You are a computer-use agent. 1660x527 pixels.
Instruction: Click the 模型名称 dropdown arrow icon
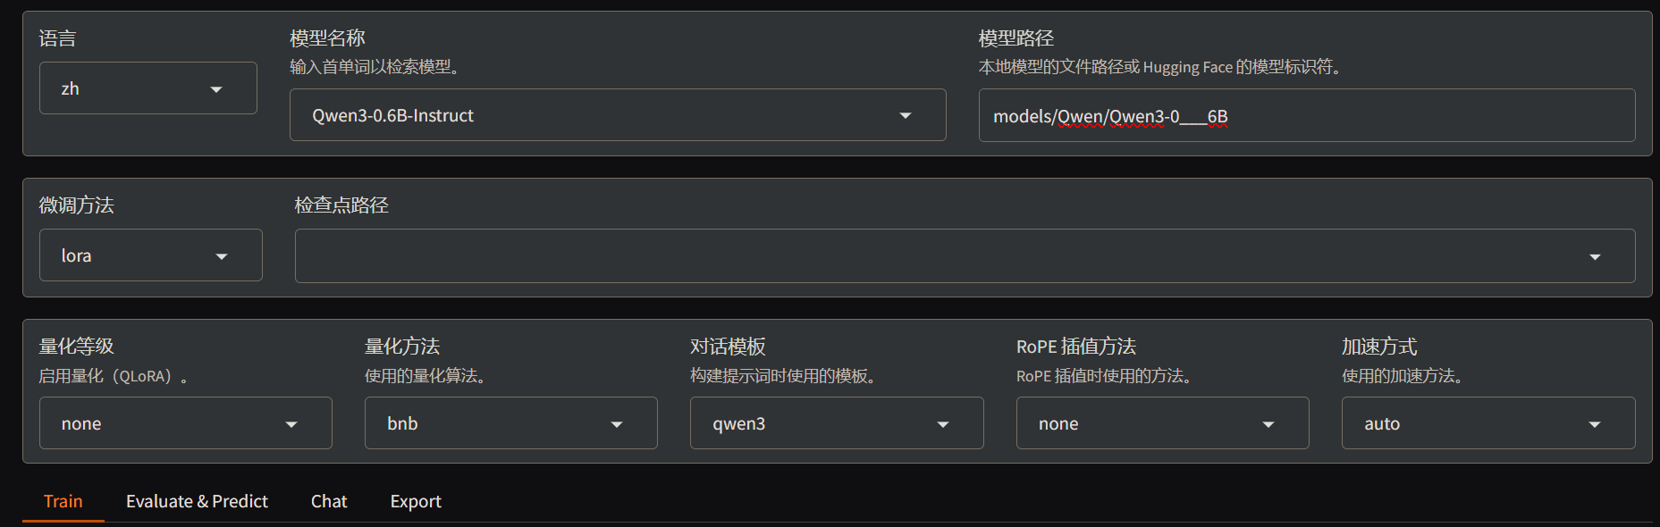906,116
